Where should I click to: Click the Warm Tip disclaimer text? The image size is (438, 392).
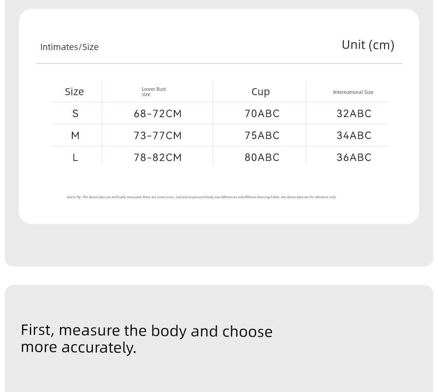pyautogui.click(x=201, y=197)
